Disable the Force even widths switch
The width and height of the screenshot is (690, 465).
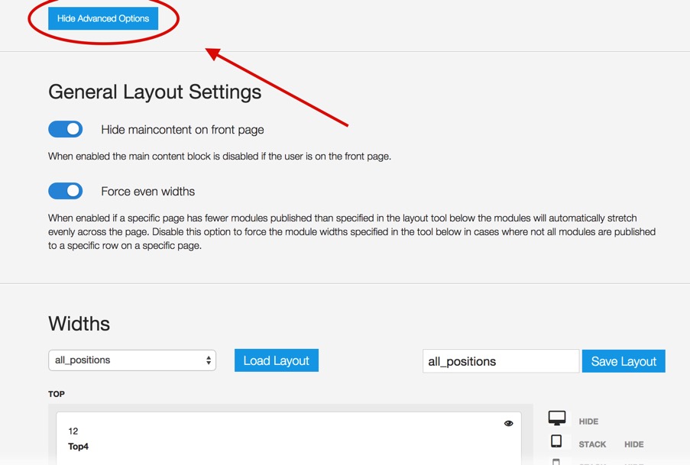tap(66, 191)
